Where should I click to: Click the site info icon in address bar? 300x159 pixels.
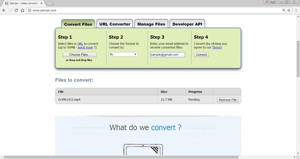pos(30,10)
